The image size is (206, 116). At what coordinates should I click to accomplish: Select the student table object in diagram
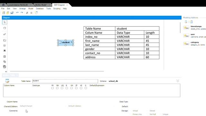tap(66, 43)
